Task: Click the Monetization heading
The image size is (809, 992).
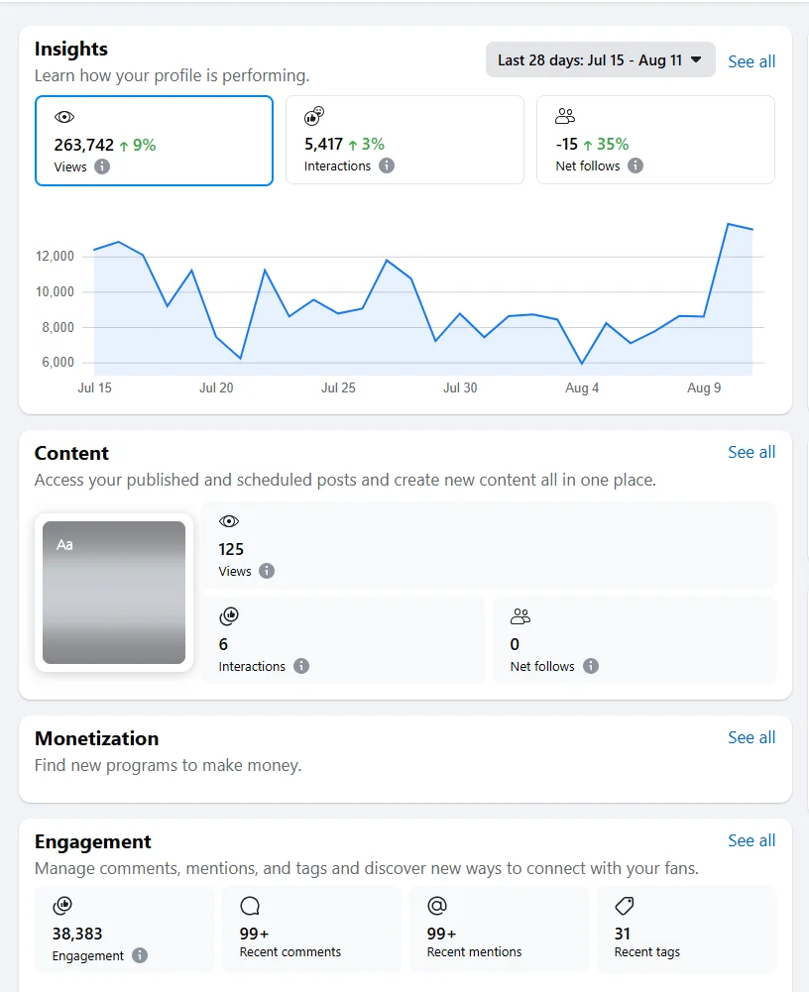Action: tap(97, 738)
